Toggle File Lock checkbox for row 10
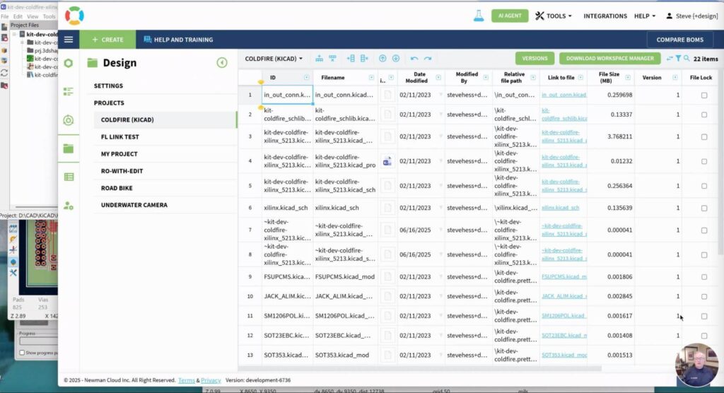The width and height of the screenshot is (724, 393). click(703, 296)
